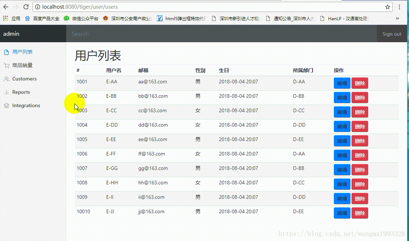Click the 生日 column header

click(x=224, y=70)
